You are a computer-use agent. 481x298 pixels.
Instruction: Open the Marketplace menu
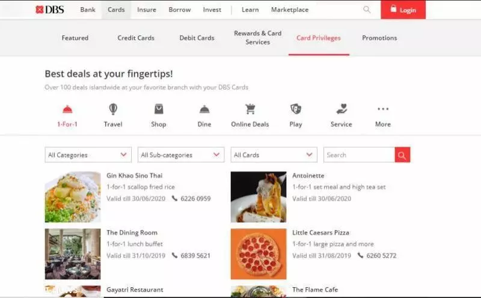(290, 10)
